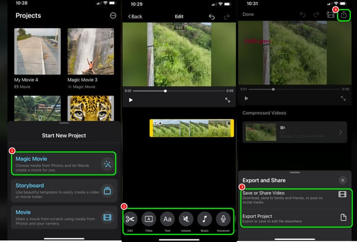Go Back from the Edit screen
Image resolution: width=357 pixels, height=242 pixels.
(135, 16)
